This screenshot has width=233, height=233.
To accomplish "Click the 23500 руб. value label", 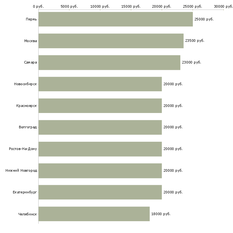I will pyautogui.click(x=195, y=41).
